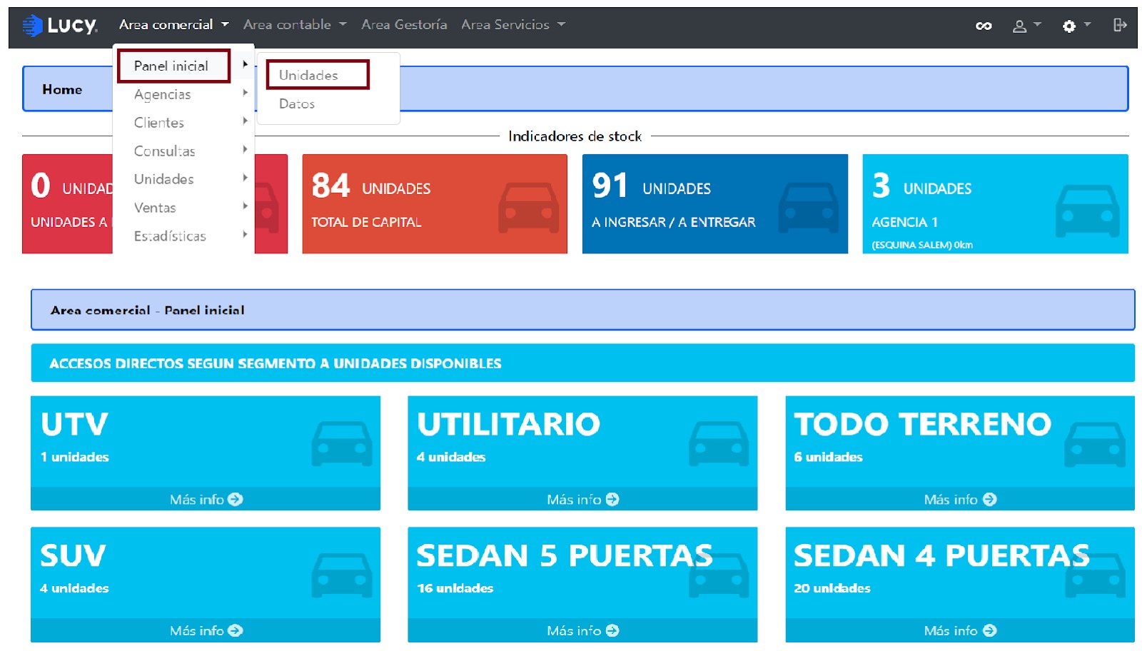Click Más info on Todo Terreno card
The height and width of the screenshot is (651, 1142).
pyautogui.click(x=960, y=500)
